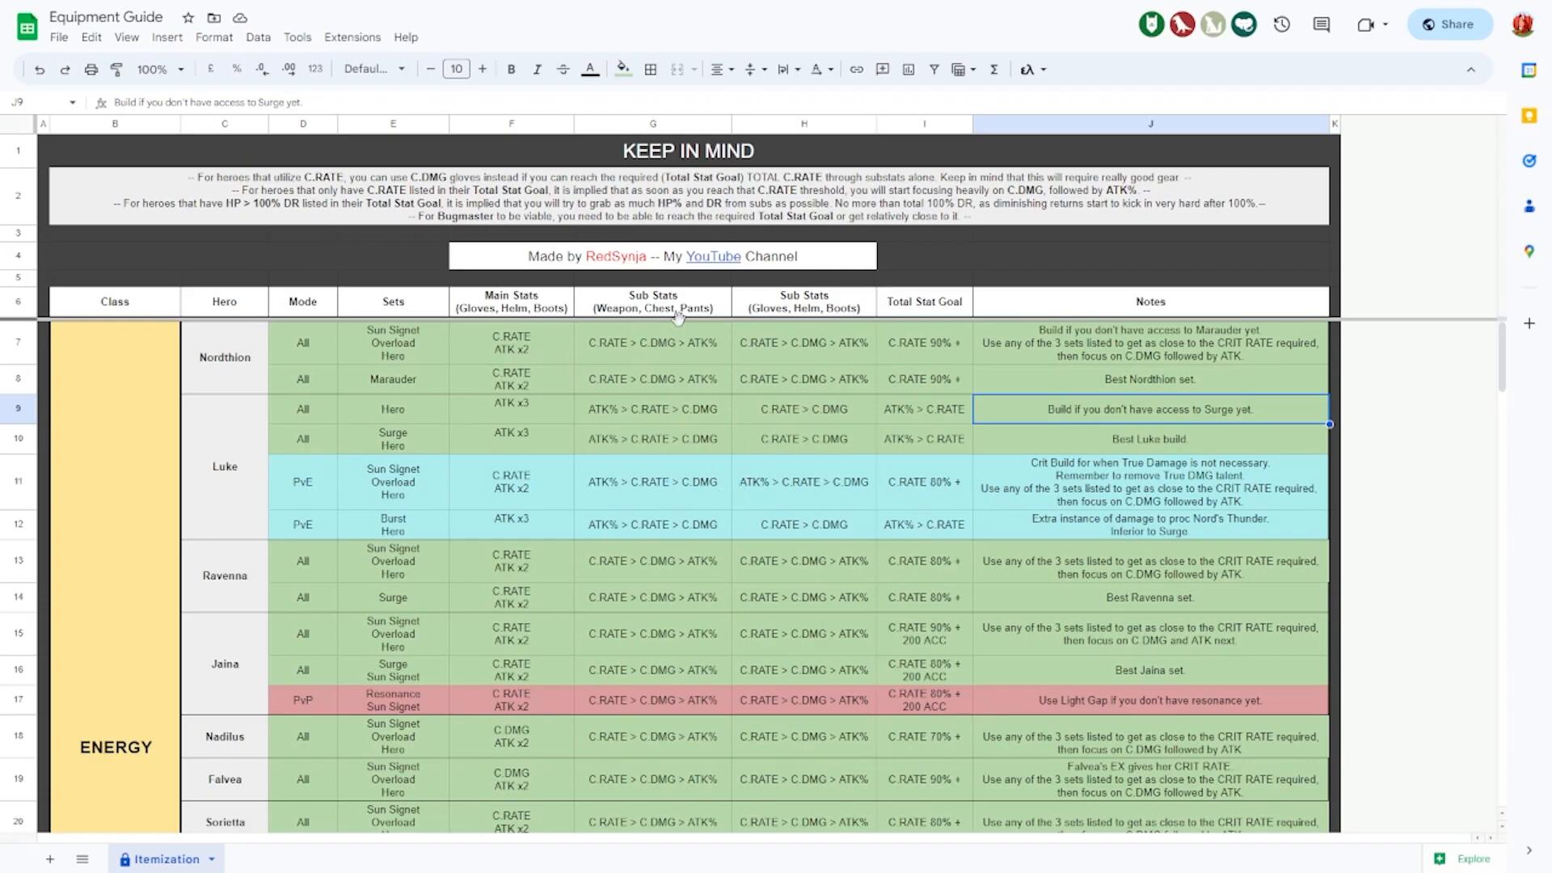This screenshot has width=1552, height=873.
Task: Click the font size input field
Action: click(457, 70)
